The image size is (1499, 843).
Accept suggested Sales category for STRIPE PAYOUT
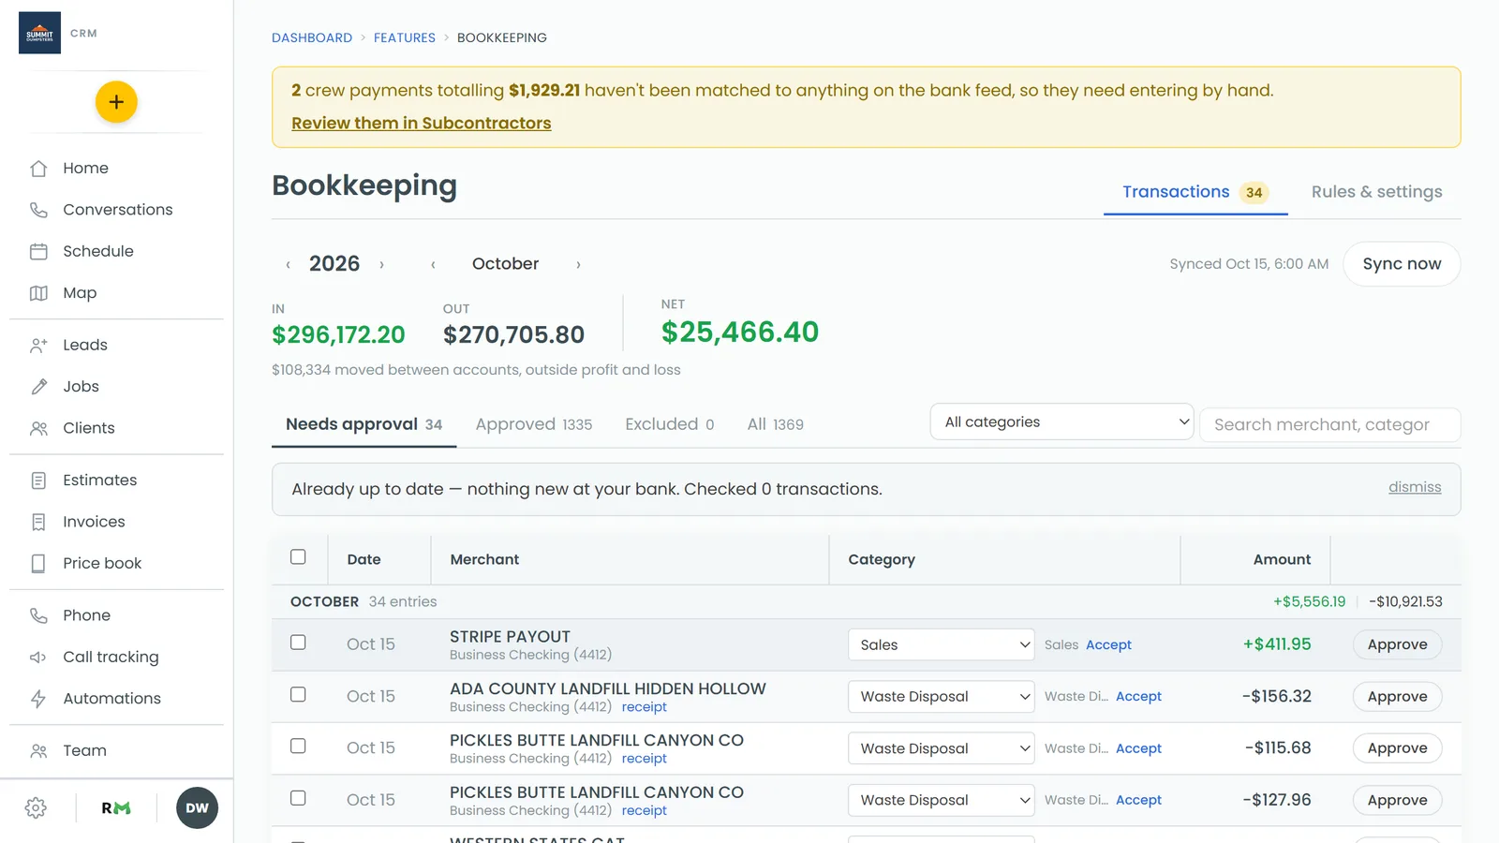click(1108, 645)
